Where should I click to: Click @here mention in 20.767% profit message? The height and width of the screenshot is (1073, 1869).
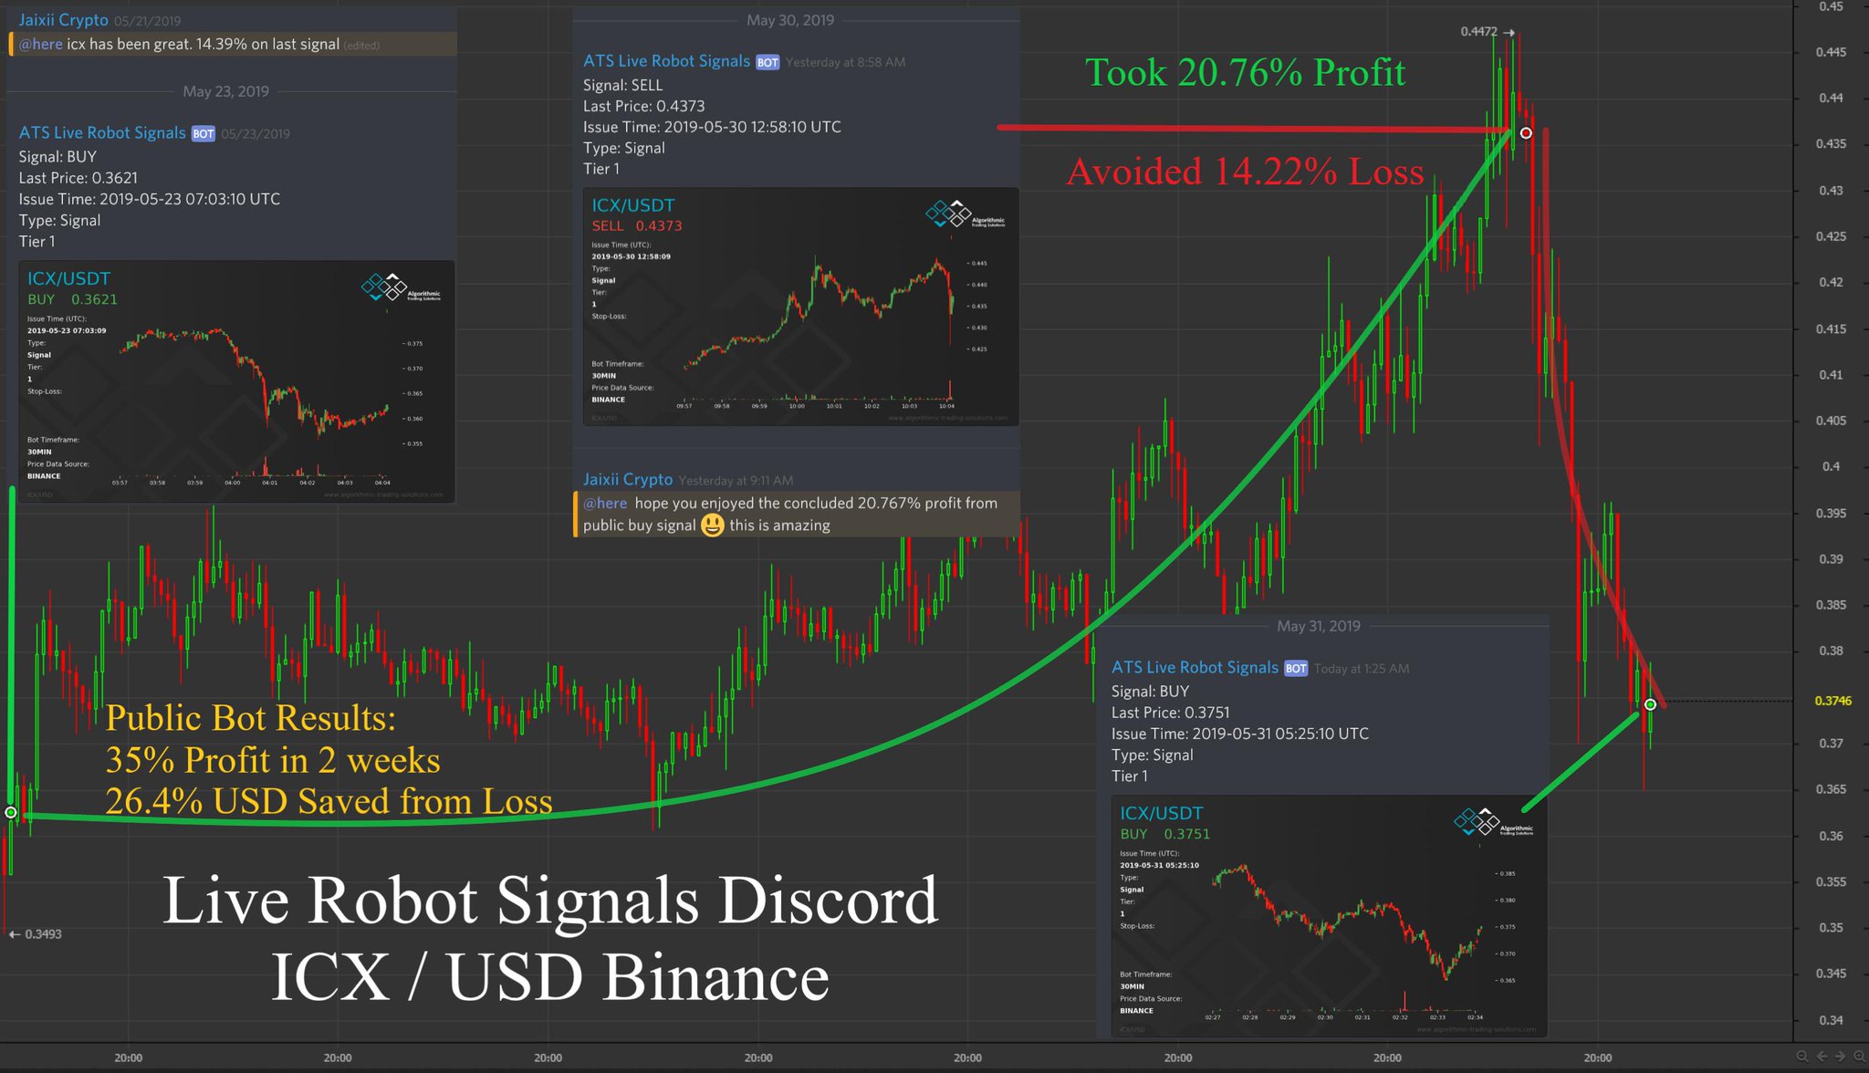click(605, 503)
